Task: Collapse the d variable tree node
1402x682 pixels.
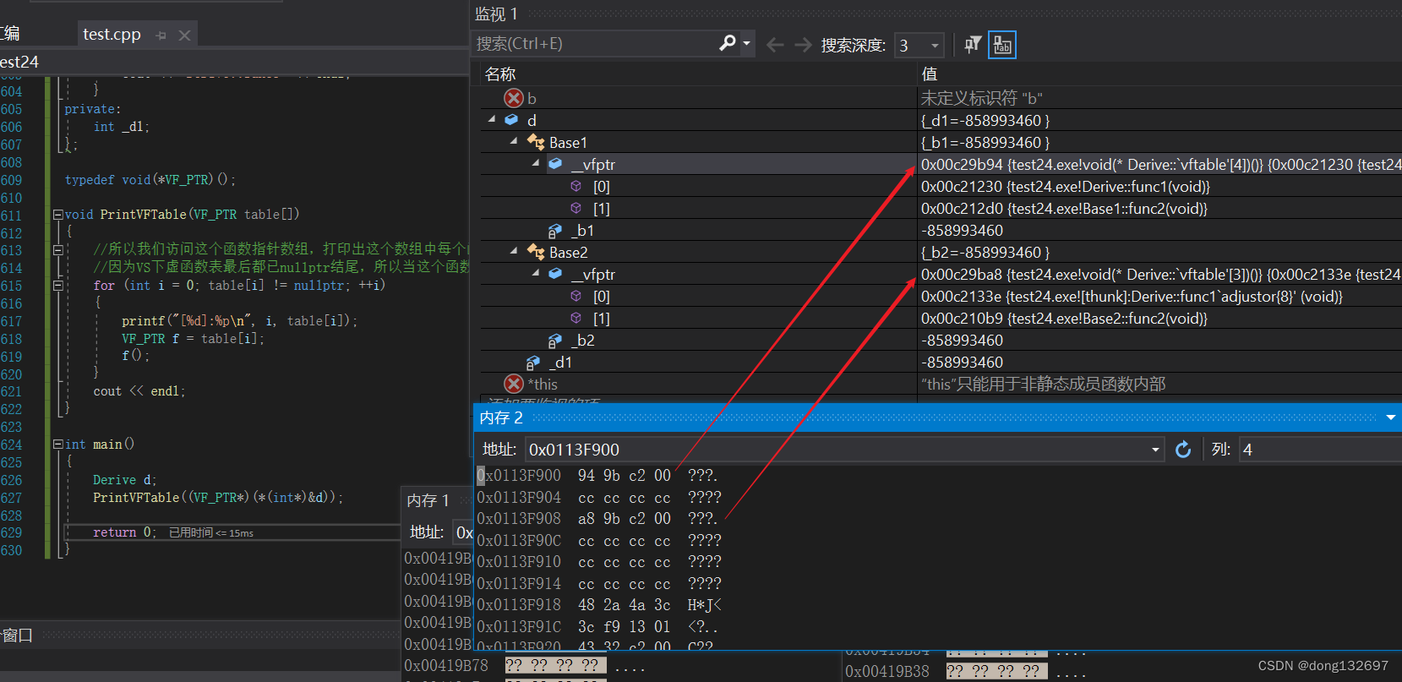Action: click(x=492, y=120)
